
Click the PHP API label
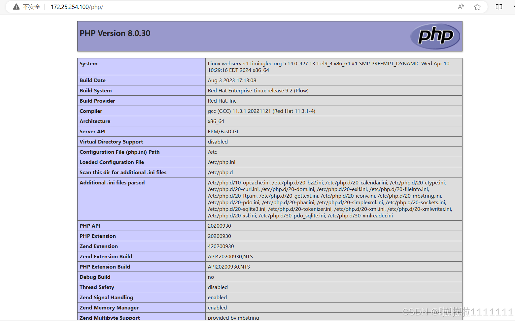90,226
